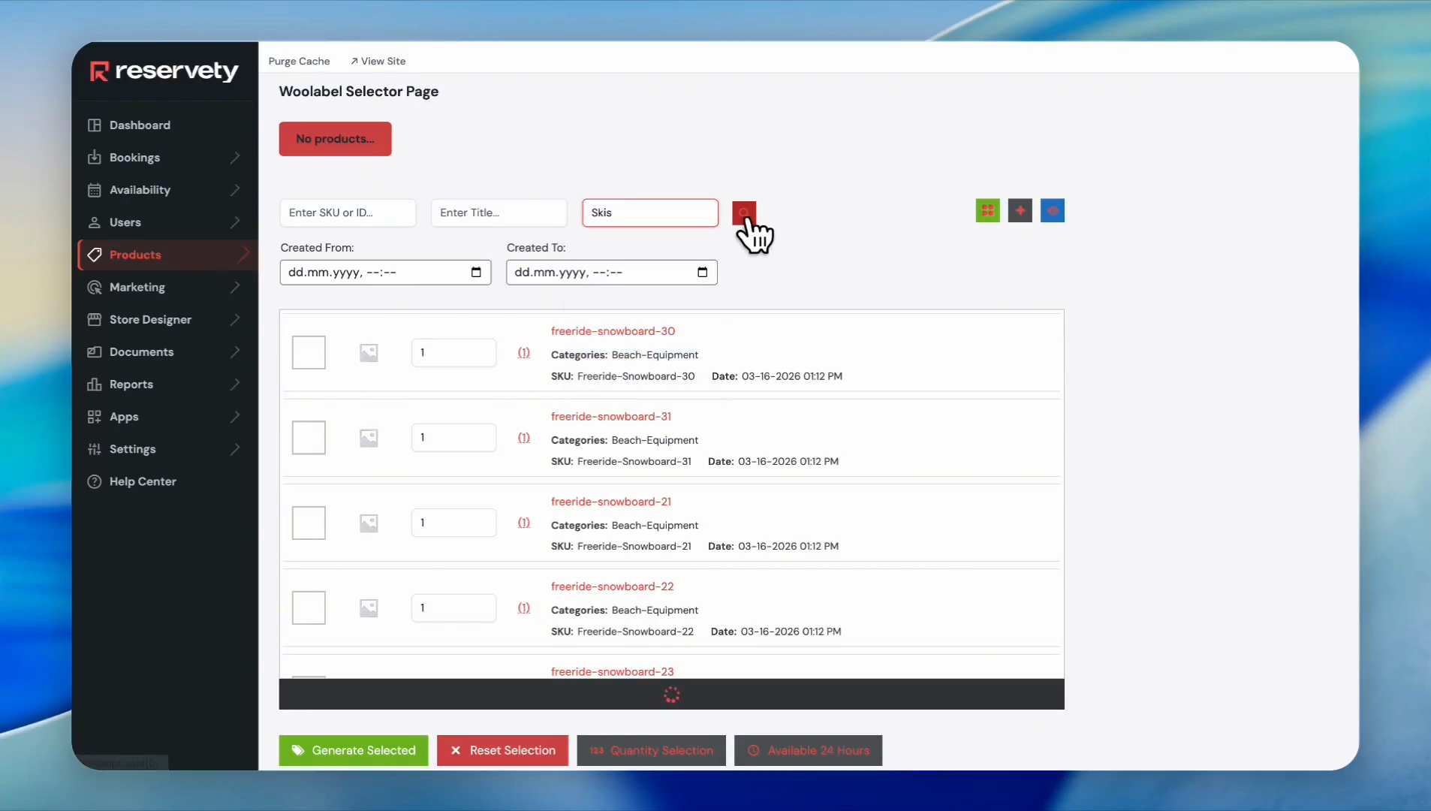Select the freeride-snowboard-31 checkbox
1431x811 pixels.
click(309, 438)
